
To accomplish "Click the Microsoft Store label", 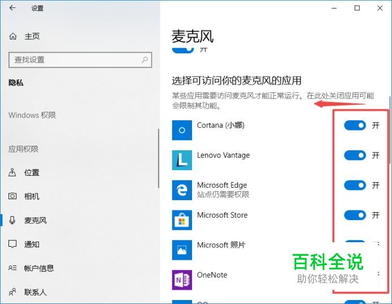I will pos(222,215).
